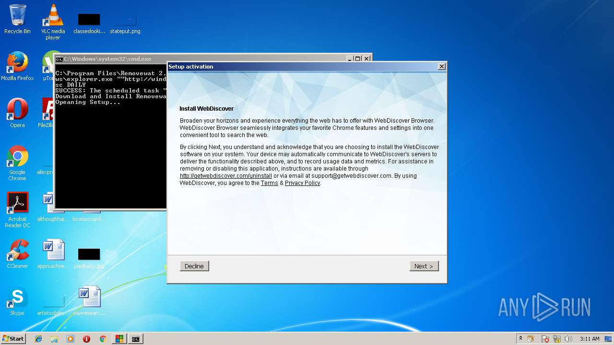
Task: Open Recycle Bin desktop icon
Action: tap(17, 19)
